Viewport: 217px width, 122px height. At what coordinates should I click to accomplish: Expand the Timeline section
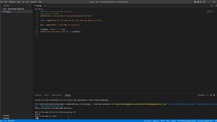tap(6, 118)
